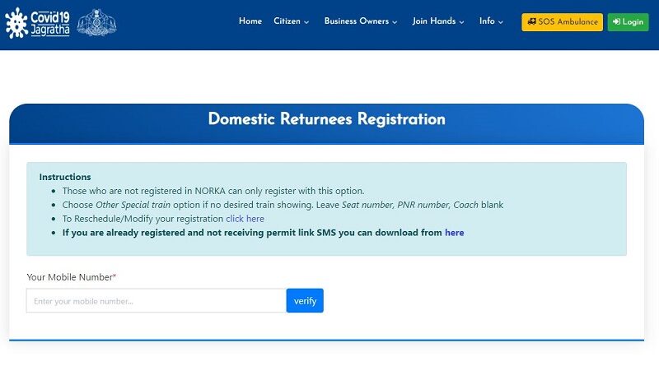The width and height of the screenshot is (659, 366).
Task: Focus the mobile number input field
Action: [x=157, y=300]
